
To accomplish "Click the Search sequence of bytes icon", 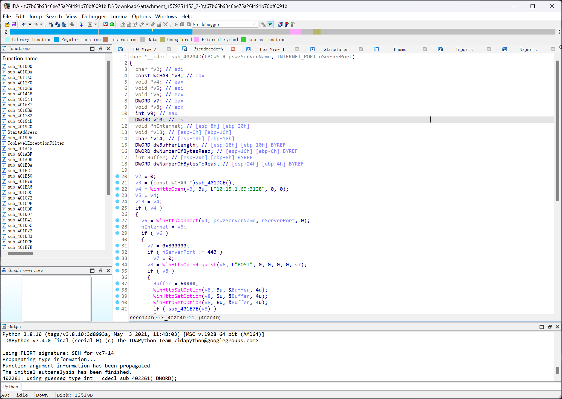I will coord(64,24).
